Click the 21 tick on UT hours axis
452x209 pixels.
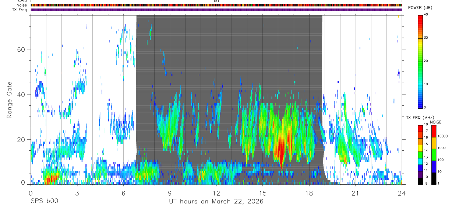coord(356,193)
